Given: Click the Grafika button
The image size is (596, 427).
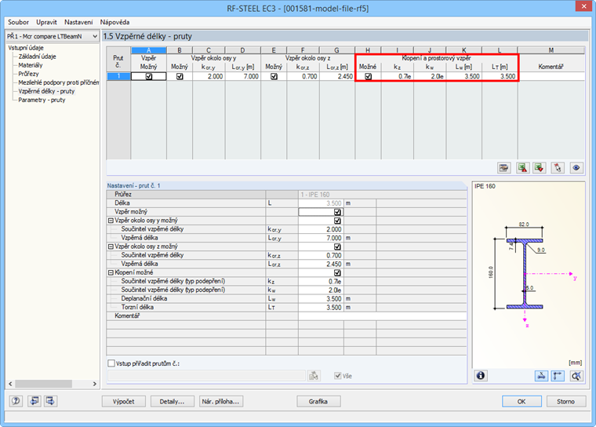Looking at the screenshot, I should (318, 402).
